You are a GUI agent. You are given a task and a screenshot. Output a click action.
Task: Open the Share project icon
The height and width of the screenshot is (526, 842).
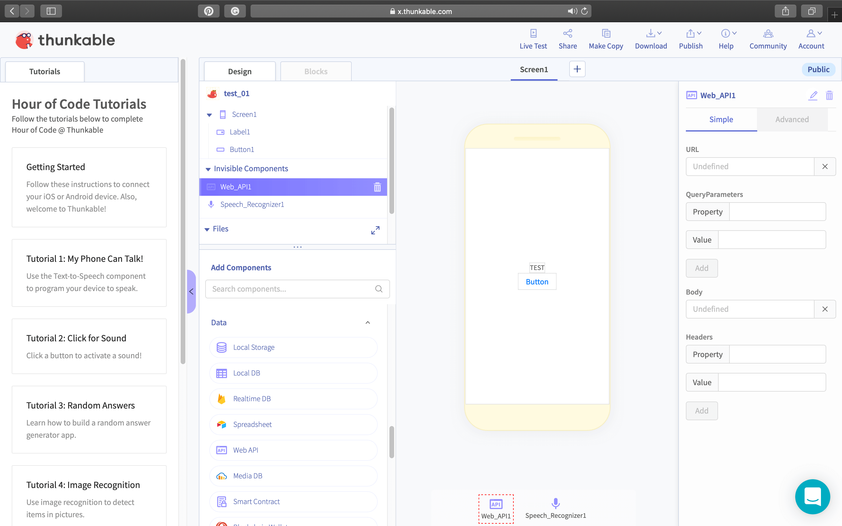pyautogui.click(x=567, y=33)
